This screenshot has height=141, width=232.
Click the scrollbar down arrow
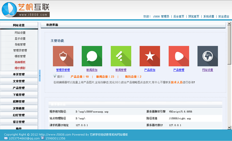point(229,127)
